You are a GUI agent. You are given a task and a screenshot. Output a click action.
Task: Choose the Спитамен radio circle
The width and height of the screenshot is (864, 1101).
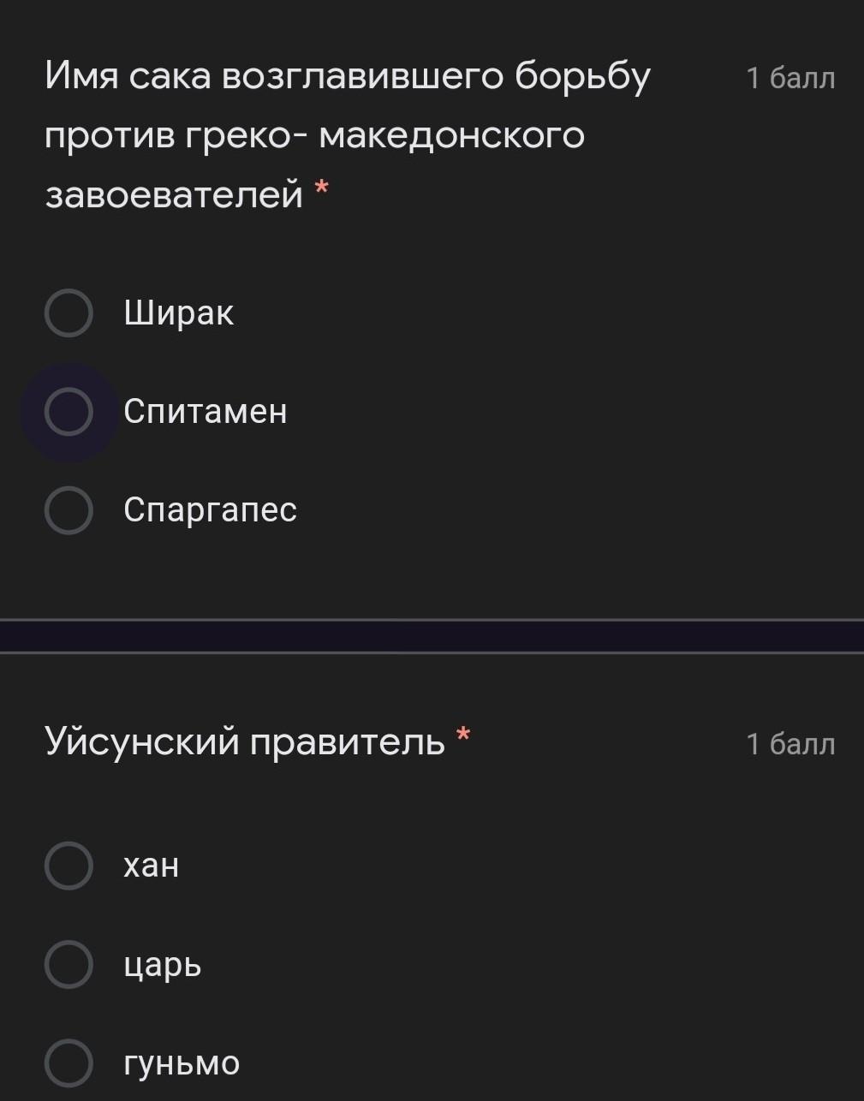[69, 412]
